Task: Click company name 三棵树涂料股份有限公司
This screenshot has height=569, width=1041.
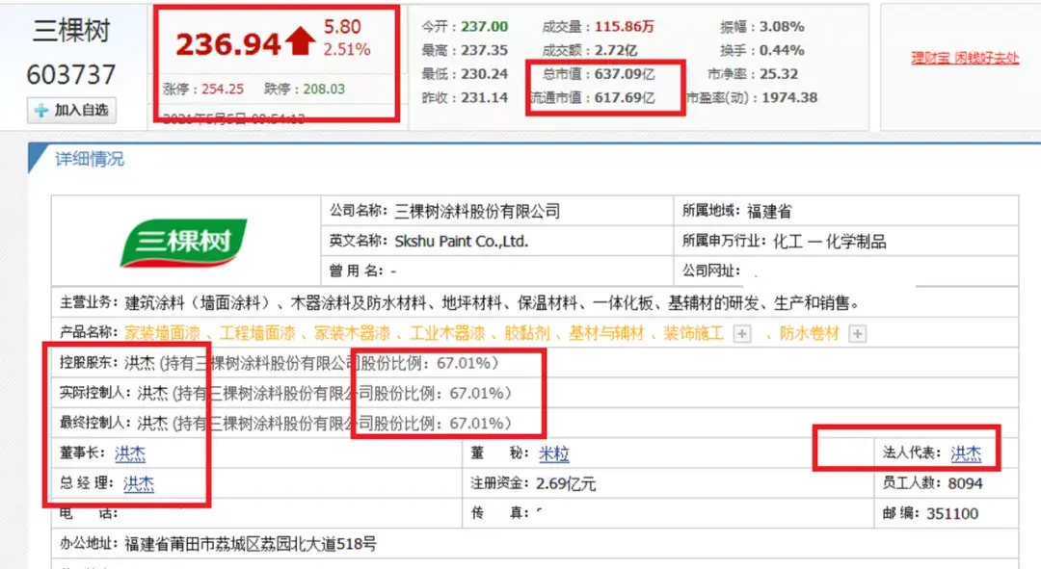Action: (x=477, y=212)
